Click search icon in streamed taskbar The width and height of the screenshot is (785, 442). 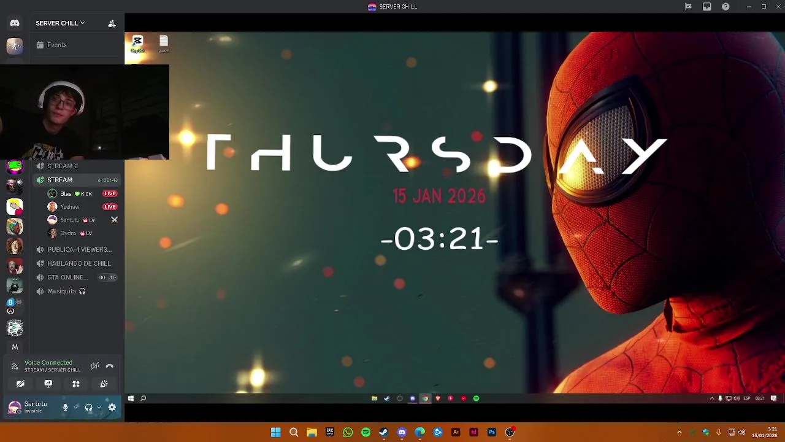[x=144, y=399]
